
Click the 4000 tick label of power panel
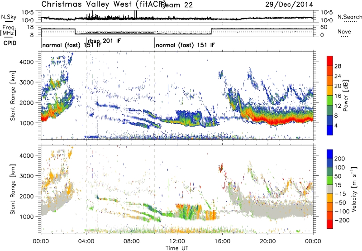click(x=27, y=62)
